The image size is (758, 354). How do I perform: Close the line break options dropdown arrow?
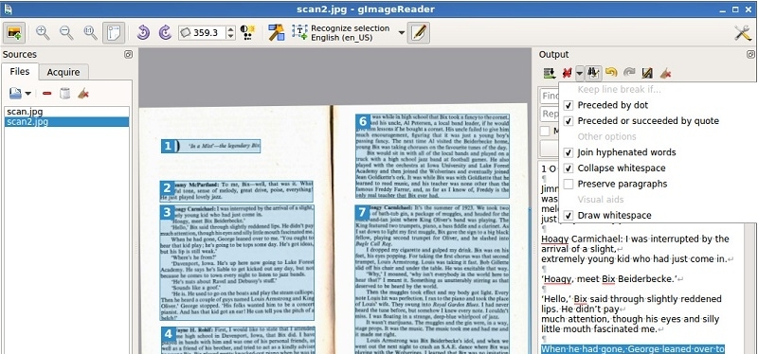[579, 73]
